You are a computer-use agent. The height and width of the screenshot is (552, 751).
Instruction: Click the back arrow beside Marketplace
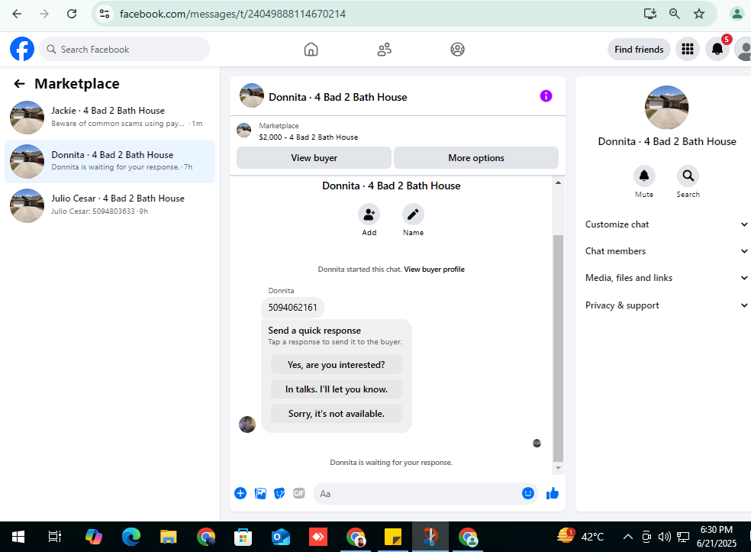point(19,84)
